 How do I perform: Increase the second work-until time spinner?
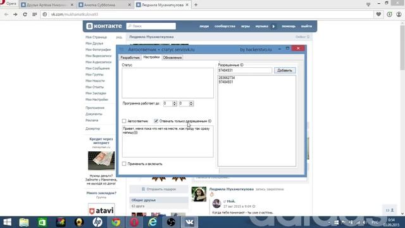[x=191, y=102]
